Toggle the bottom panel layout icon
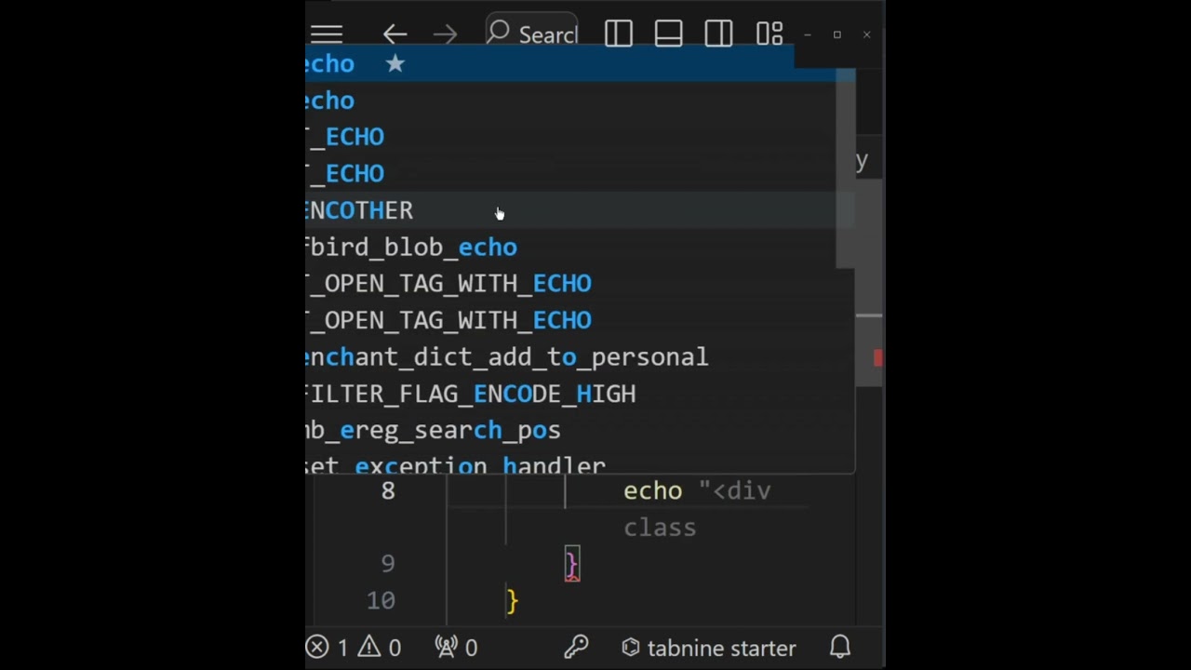1191x670 pixels. point(669,34)
